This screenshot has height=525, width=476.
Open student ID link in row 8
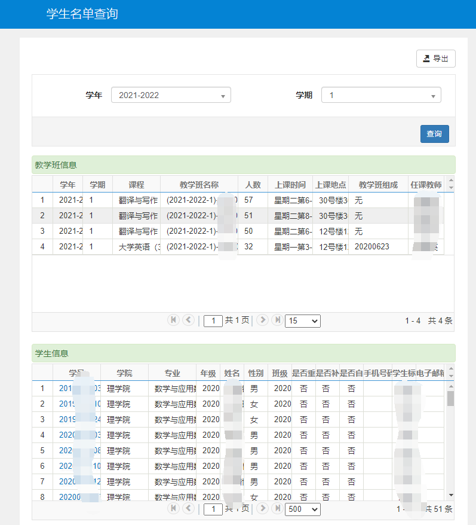79,497
